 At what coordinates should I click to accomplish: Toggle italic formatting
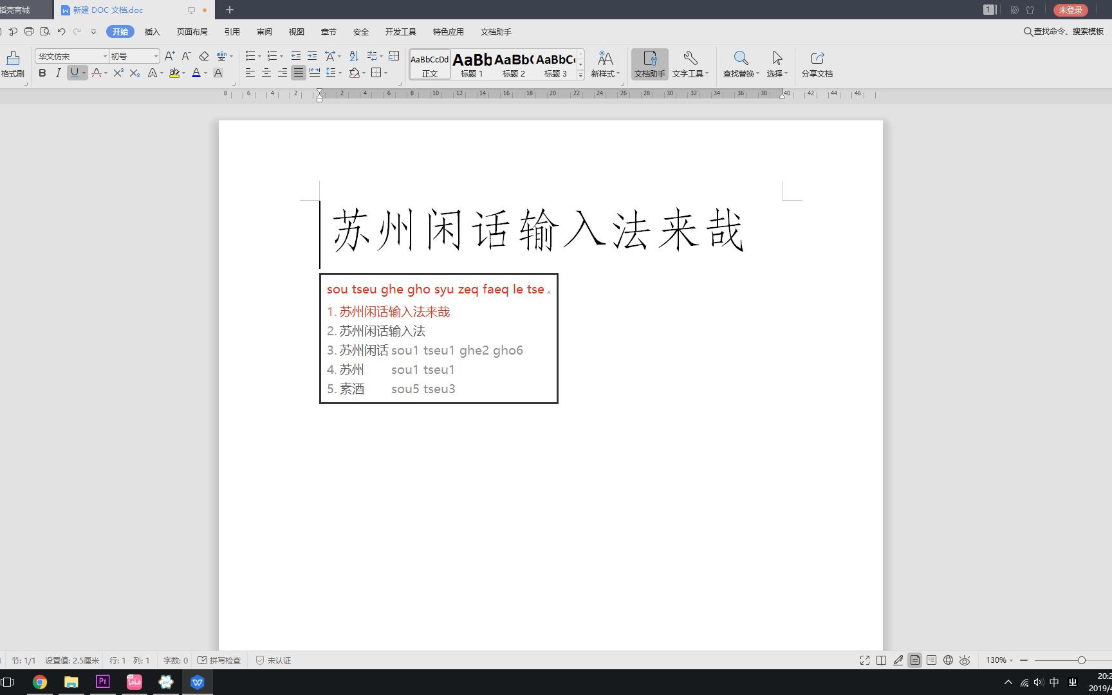(x=58, y=73)
